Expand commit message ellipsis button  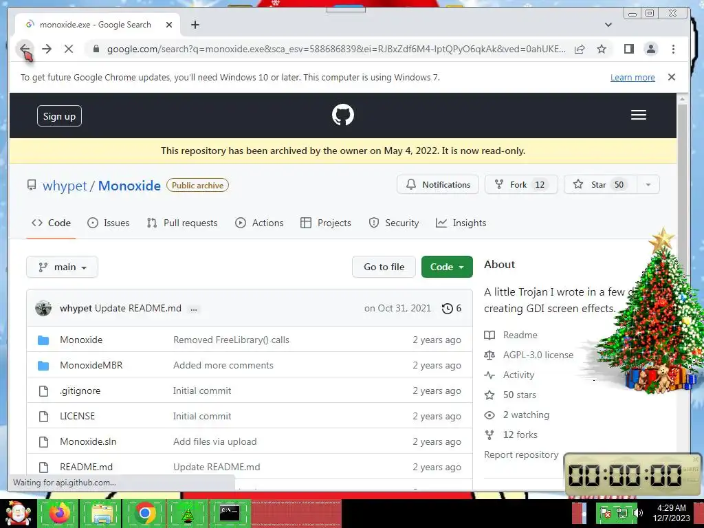click(x=193, y=309)
